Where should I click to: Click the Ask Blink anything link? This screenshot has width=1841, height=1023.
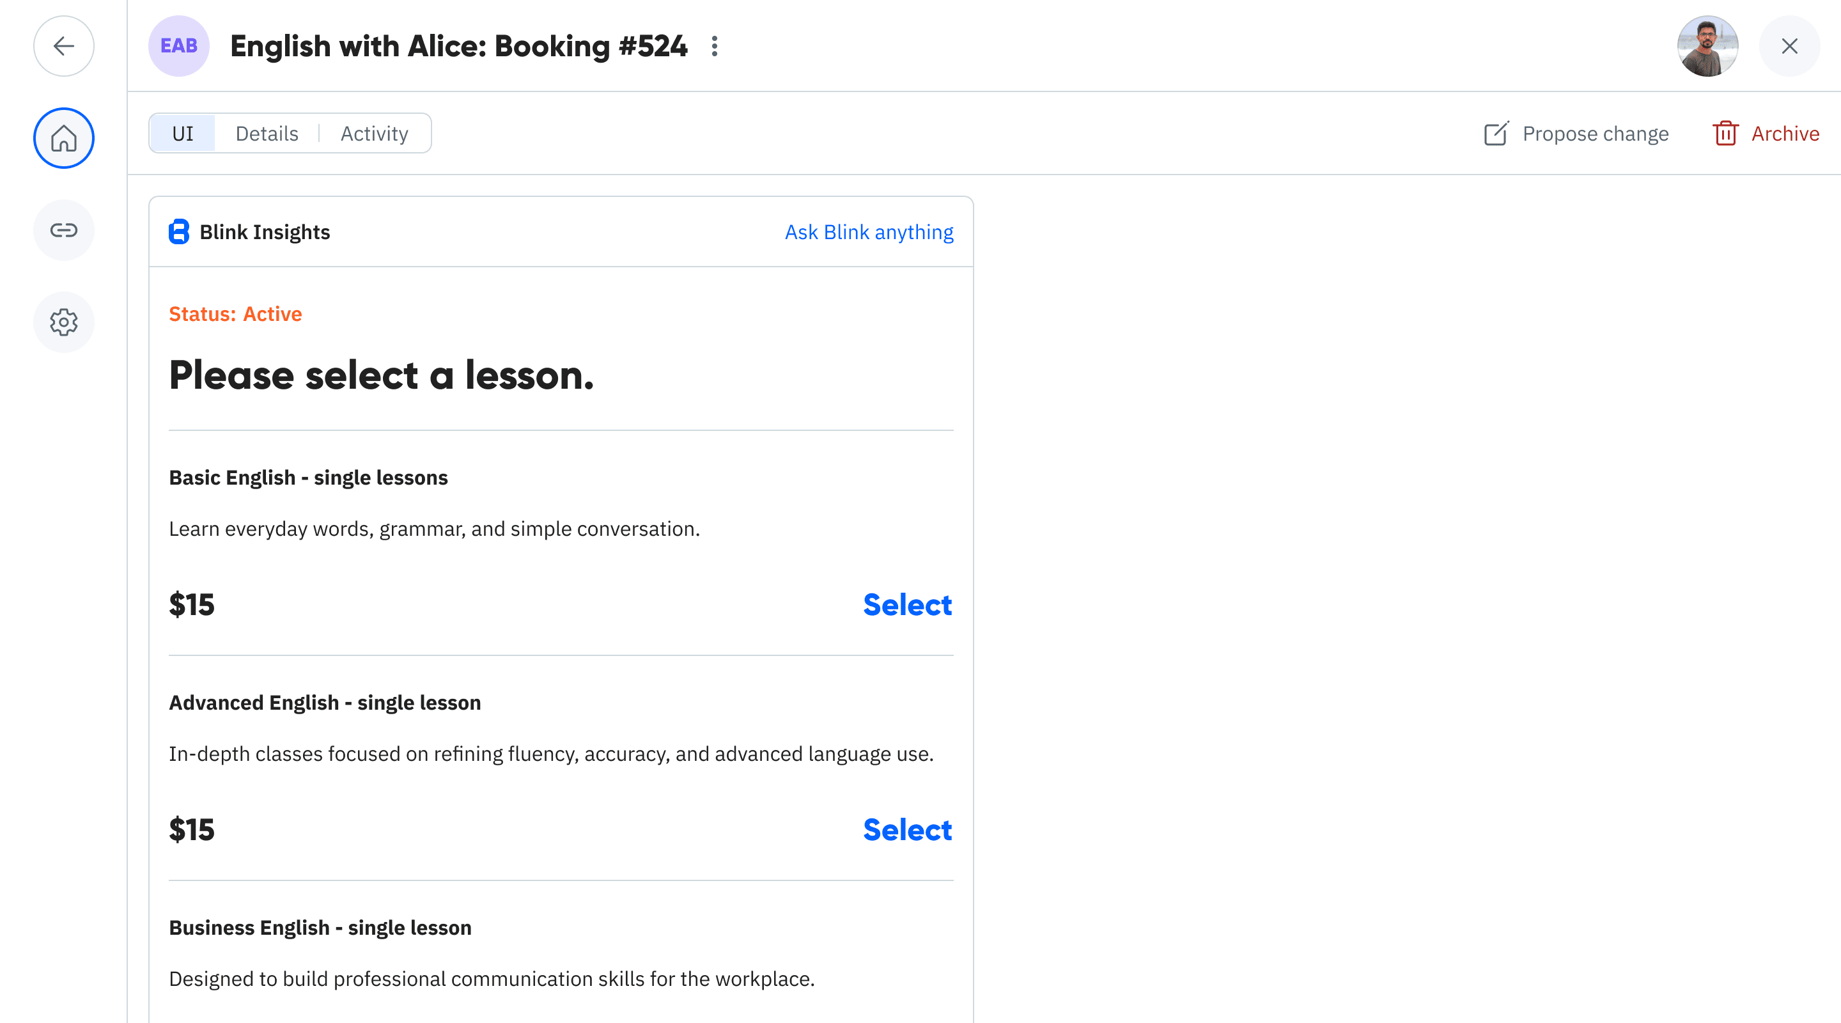point(868,231)
